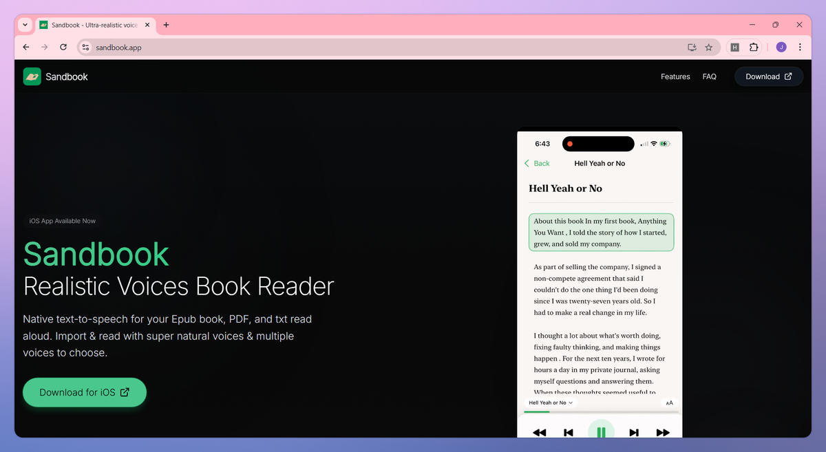Click the Download for iOS button
This screenshot has height=452, width=826.
click(x=85, y=392)
